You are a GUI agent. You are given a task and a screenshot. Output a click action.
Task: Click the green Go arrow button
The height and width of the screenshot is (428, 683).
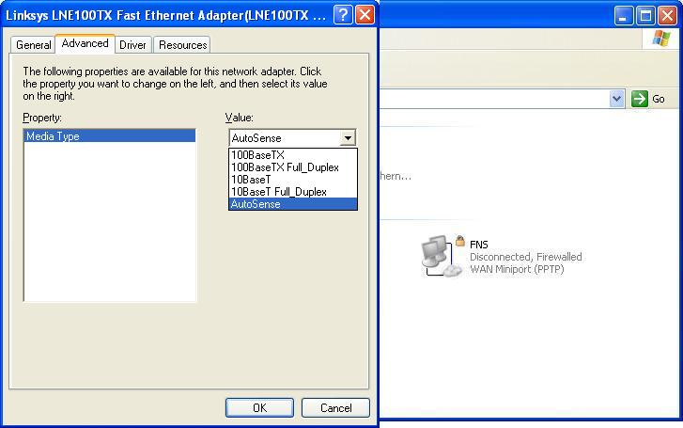[640, 99]
